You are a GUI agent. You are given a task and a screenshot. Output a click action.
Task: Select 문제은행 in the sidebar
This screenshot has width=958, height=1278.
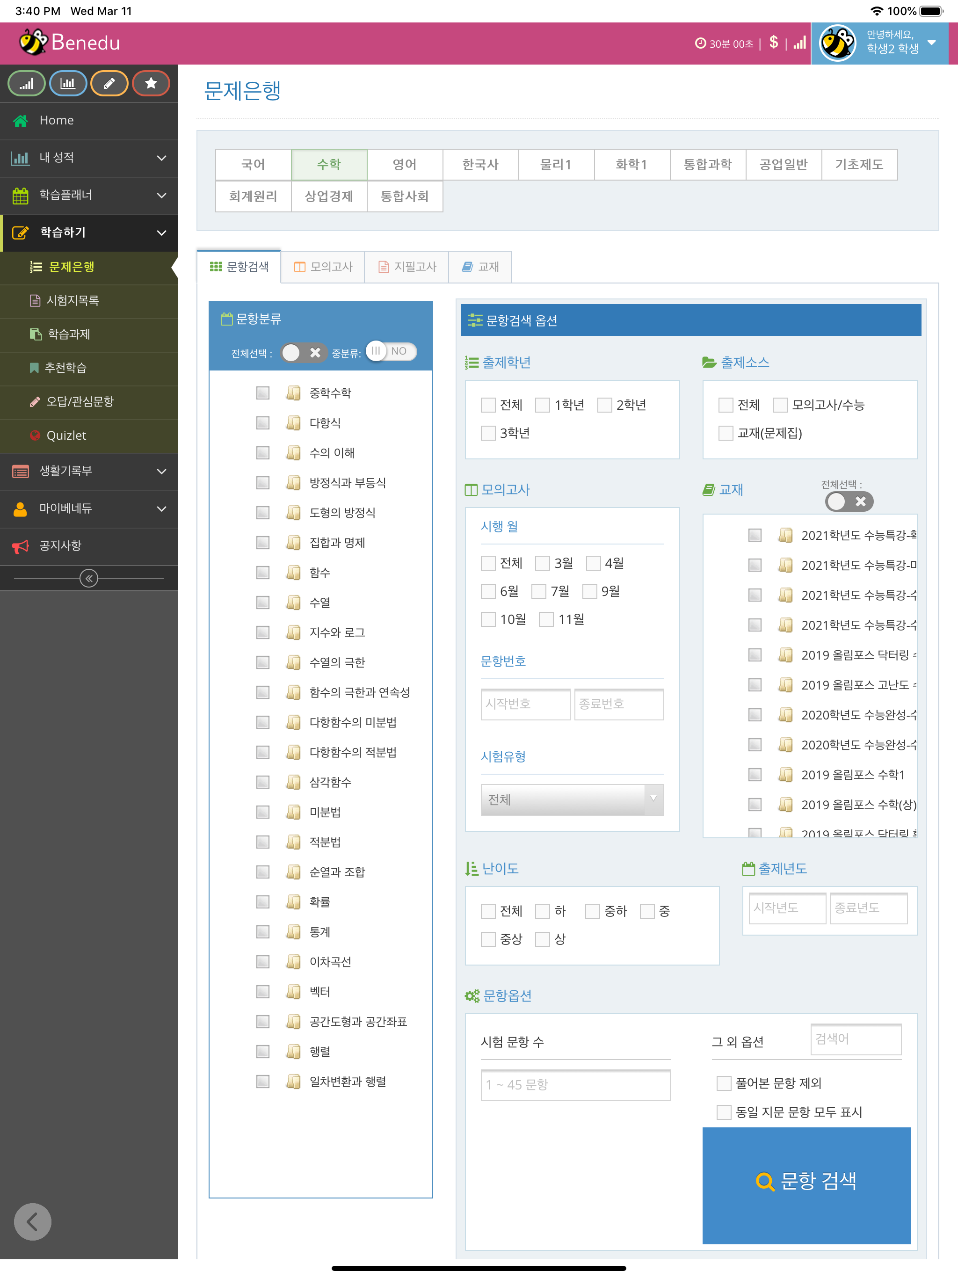(x=89, y=267)
